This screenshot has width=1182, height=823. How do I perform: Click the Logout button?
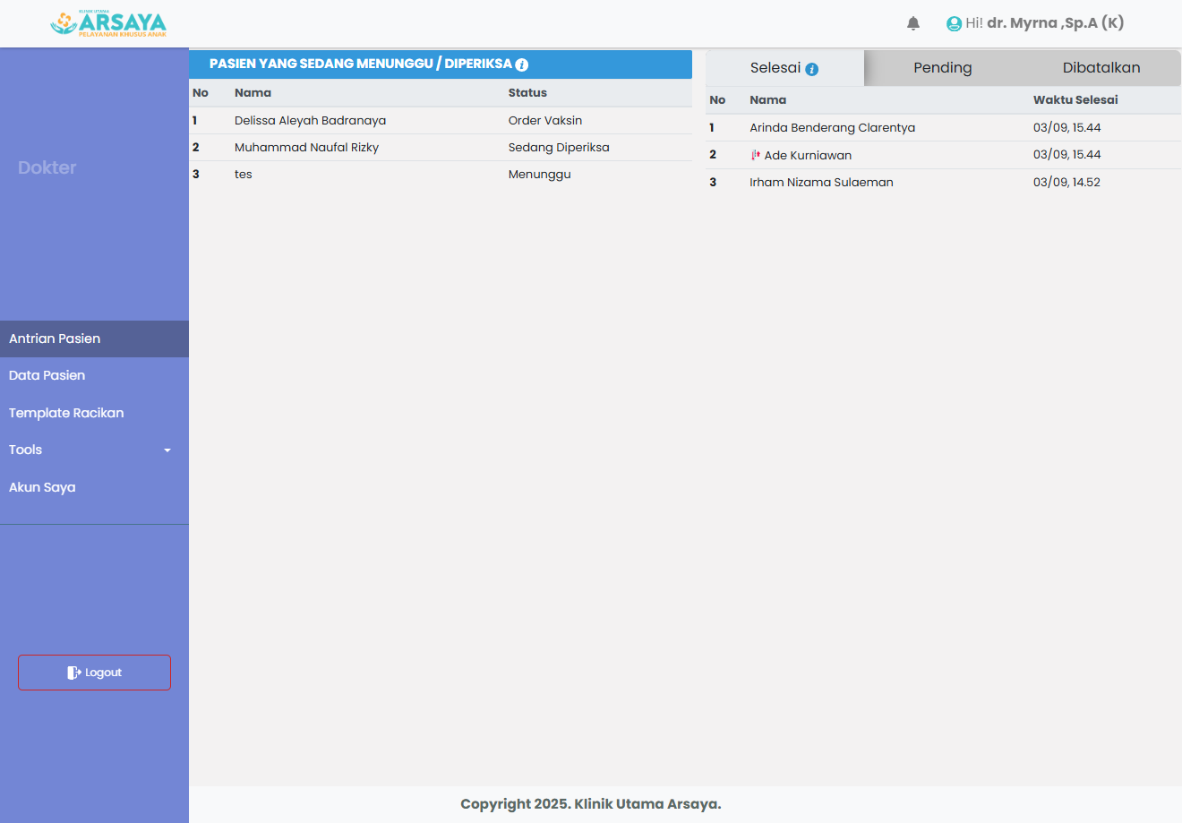pyautogui.click(x=94, y=673)
